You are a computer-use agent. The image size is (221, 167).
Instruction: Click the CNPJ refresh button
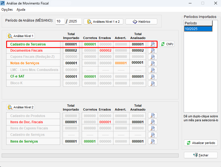(167, 44)
